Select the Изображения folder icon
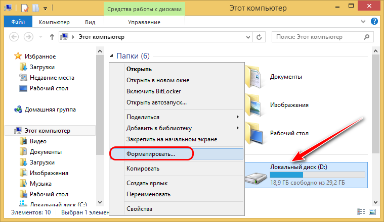Screen dimensions: 384x222 (254, 105)
